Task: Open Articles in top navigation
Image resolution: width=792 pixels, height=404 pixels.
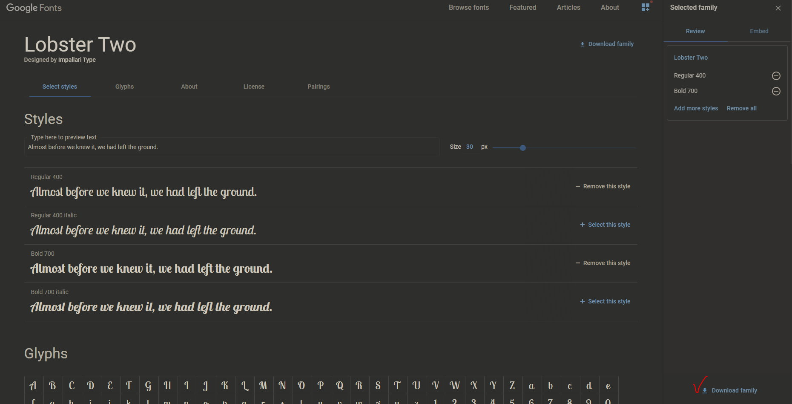Action: tap(568, 8)
